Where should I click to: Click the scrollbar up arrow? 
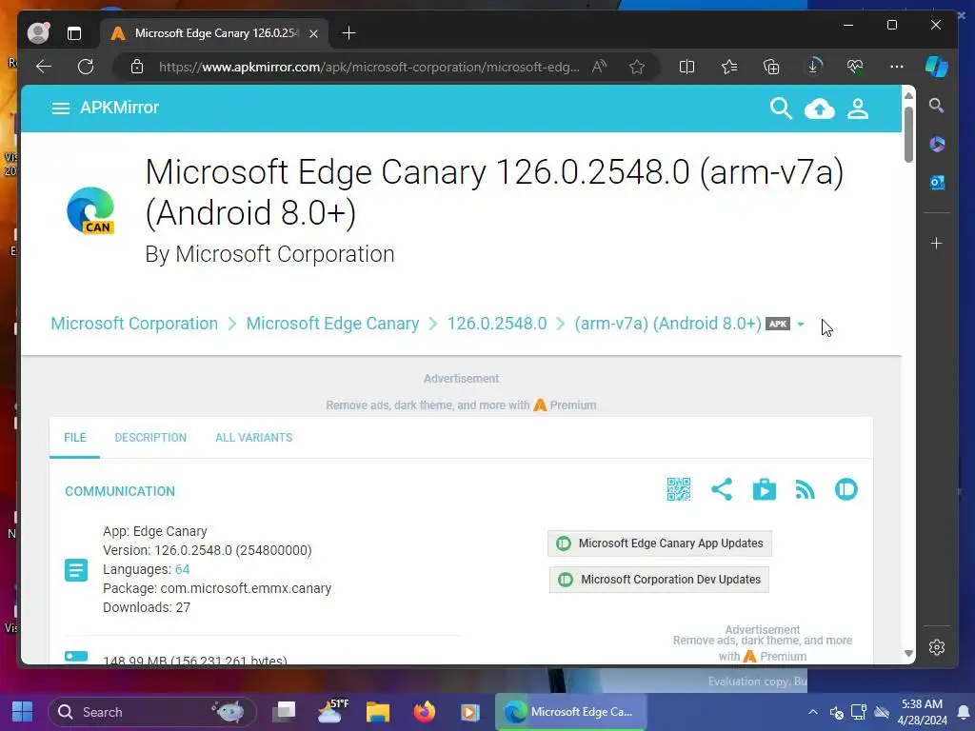[x=908, y=95]
